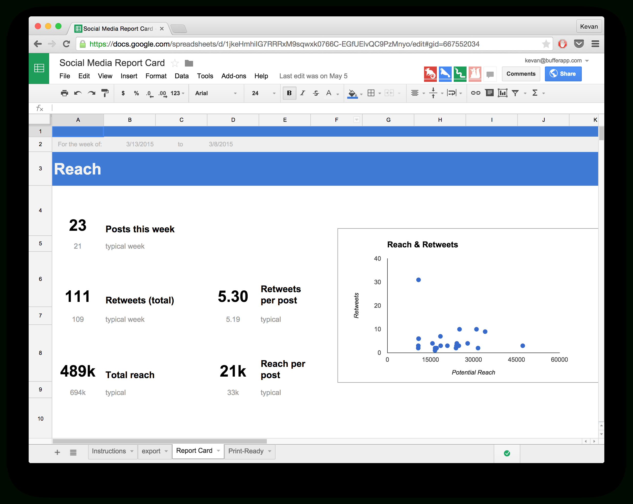Click the Bold formatting icon
The height and width of the screenshot is (504, 633).
289,93
